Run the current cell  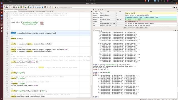point(21,7)
